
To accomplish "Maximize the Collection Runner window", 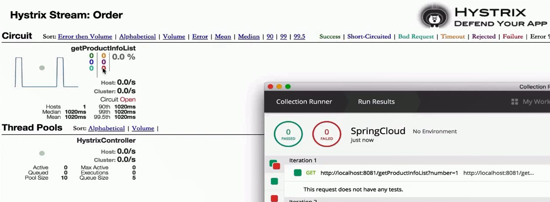I will point(288,87).
